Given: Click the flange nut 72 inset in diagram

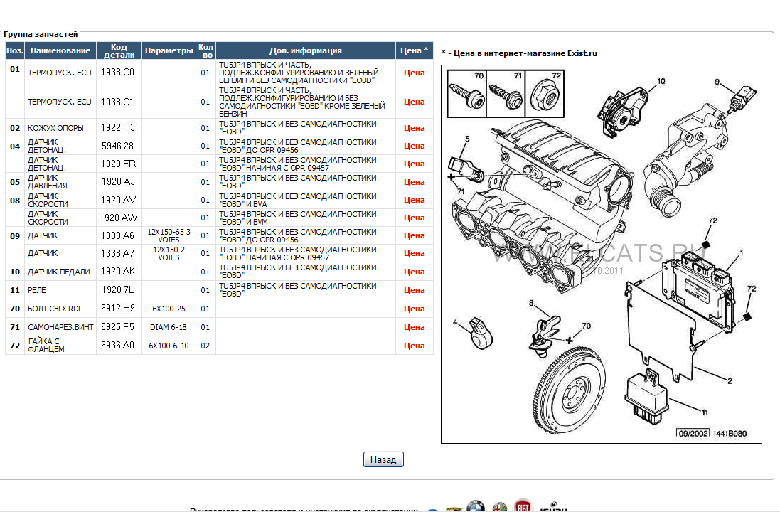Looking at the screenshot, I should (544, 94).
